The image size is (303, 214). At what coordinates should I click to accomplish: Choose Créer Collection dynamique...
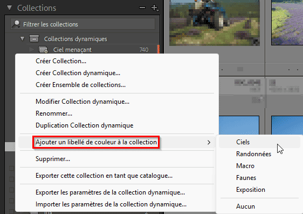[x=78, y=73]
